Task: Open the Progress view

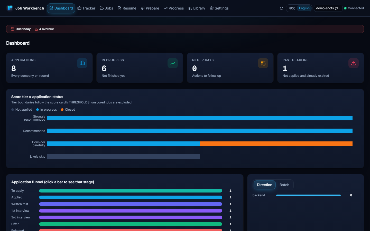Action: pos(174,8)
